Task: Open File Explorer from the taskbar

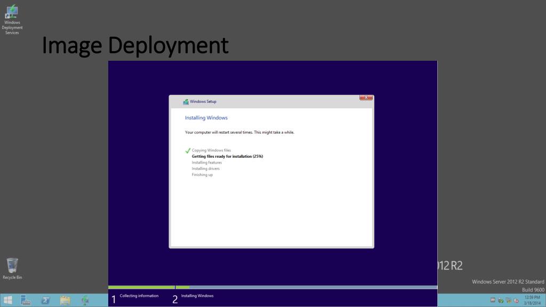Action: [x=65, y=300]
